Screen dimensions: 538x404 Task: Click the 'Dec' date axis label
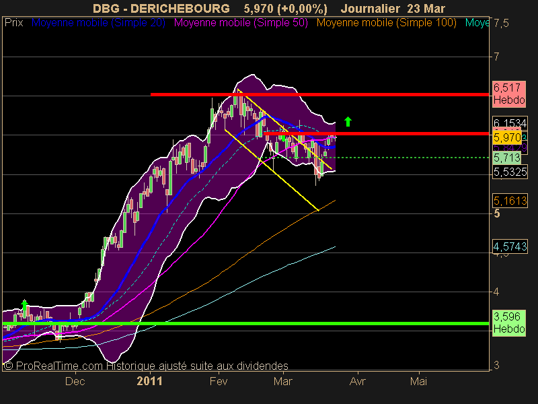[75, 381]
